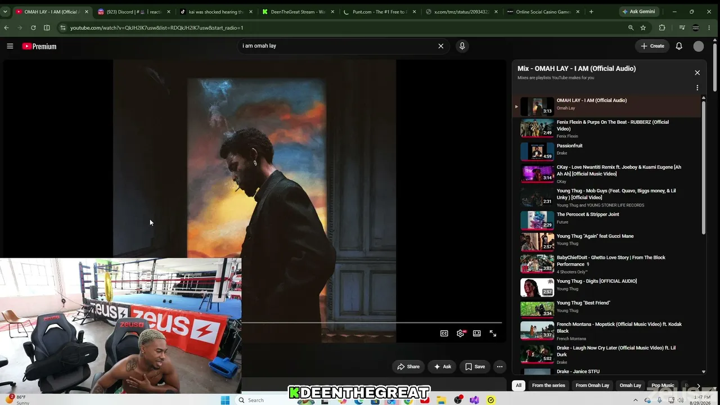Click the Ask button under the video
Screen dimensions: 720x405
[442, 367]
